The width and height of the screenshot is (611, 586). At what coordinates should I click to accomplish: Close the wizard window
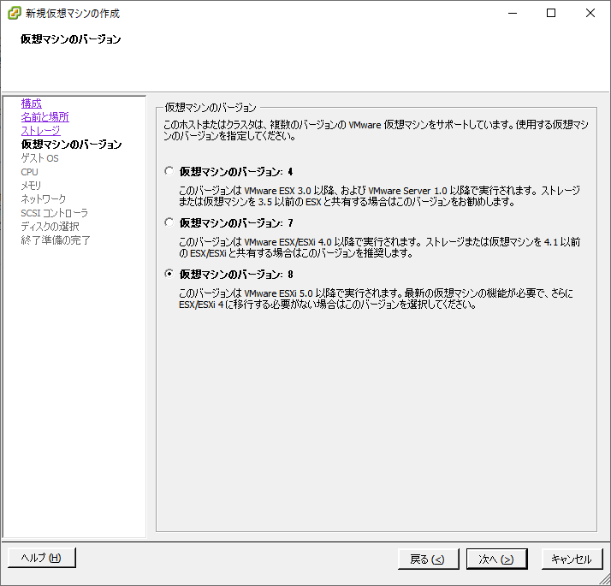tap(590, 13)
